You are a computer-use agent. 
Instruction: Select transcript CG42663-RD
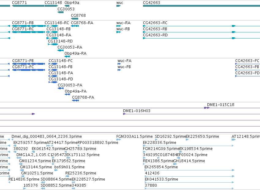click(155, 35)
